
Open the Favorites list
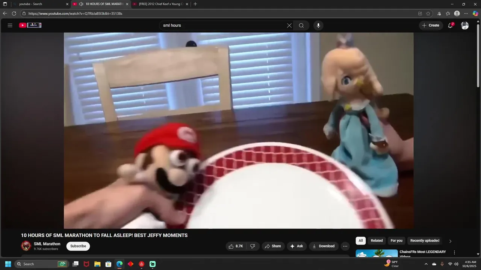[x=448, y=13]
